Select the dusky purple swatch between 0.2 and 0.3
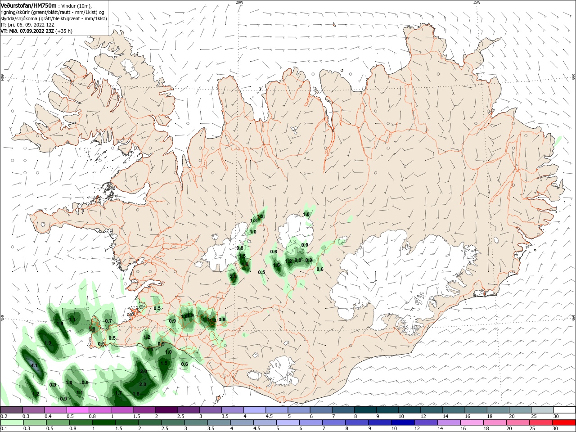 coord(11,410)
